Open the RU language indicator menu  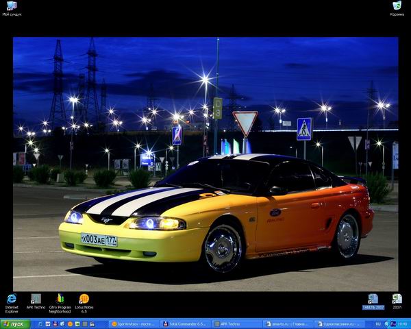pyautogui.click(x=377, y=324)
